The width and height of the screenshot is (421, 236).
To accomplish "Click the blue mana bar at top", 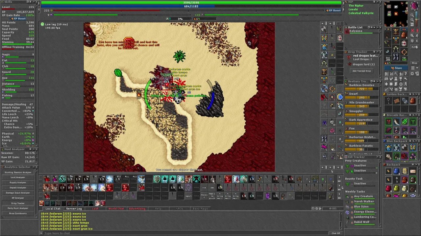I will (191, 6).
